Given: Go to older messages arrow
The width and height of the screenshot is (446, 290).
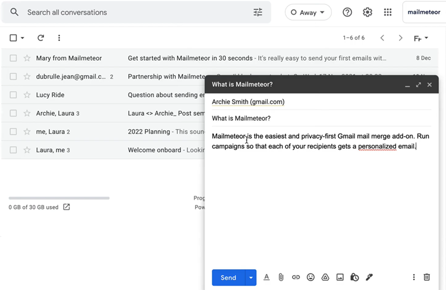Looking at the screenshot, I should pos(400,38).
